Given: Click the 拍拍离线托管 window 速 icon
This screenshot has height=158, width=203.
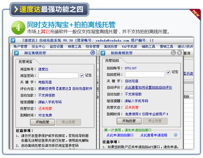Looking at the screenshot, I should click(x=103, y=53).
